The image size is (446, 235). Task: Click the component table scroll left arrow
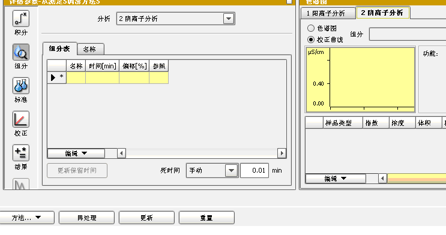(121, 153)
